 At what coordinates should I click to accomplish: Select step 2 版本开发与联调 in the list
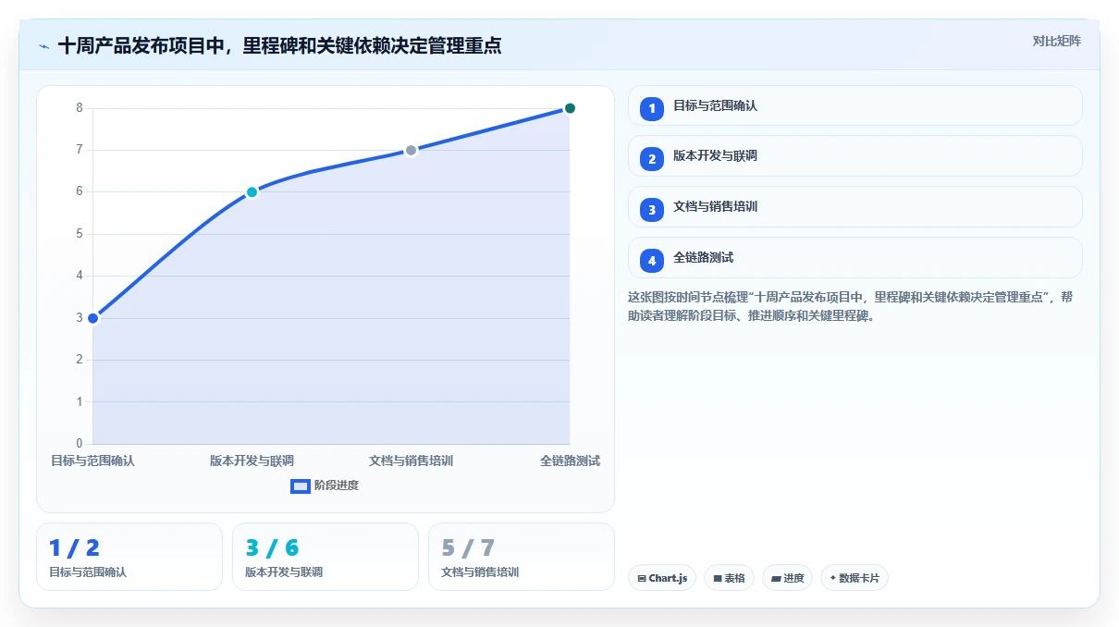[855, 156]
